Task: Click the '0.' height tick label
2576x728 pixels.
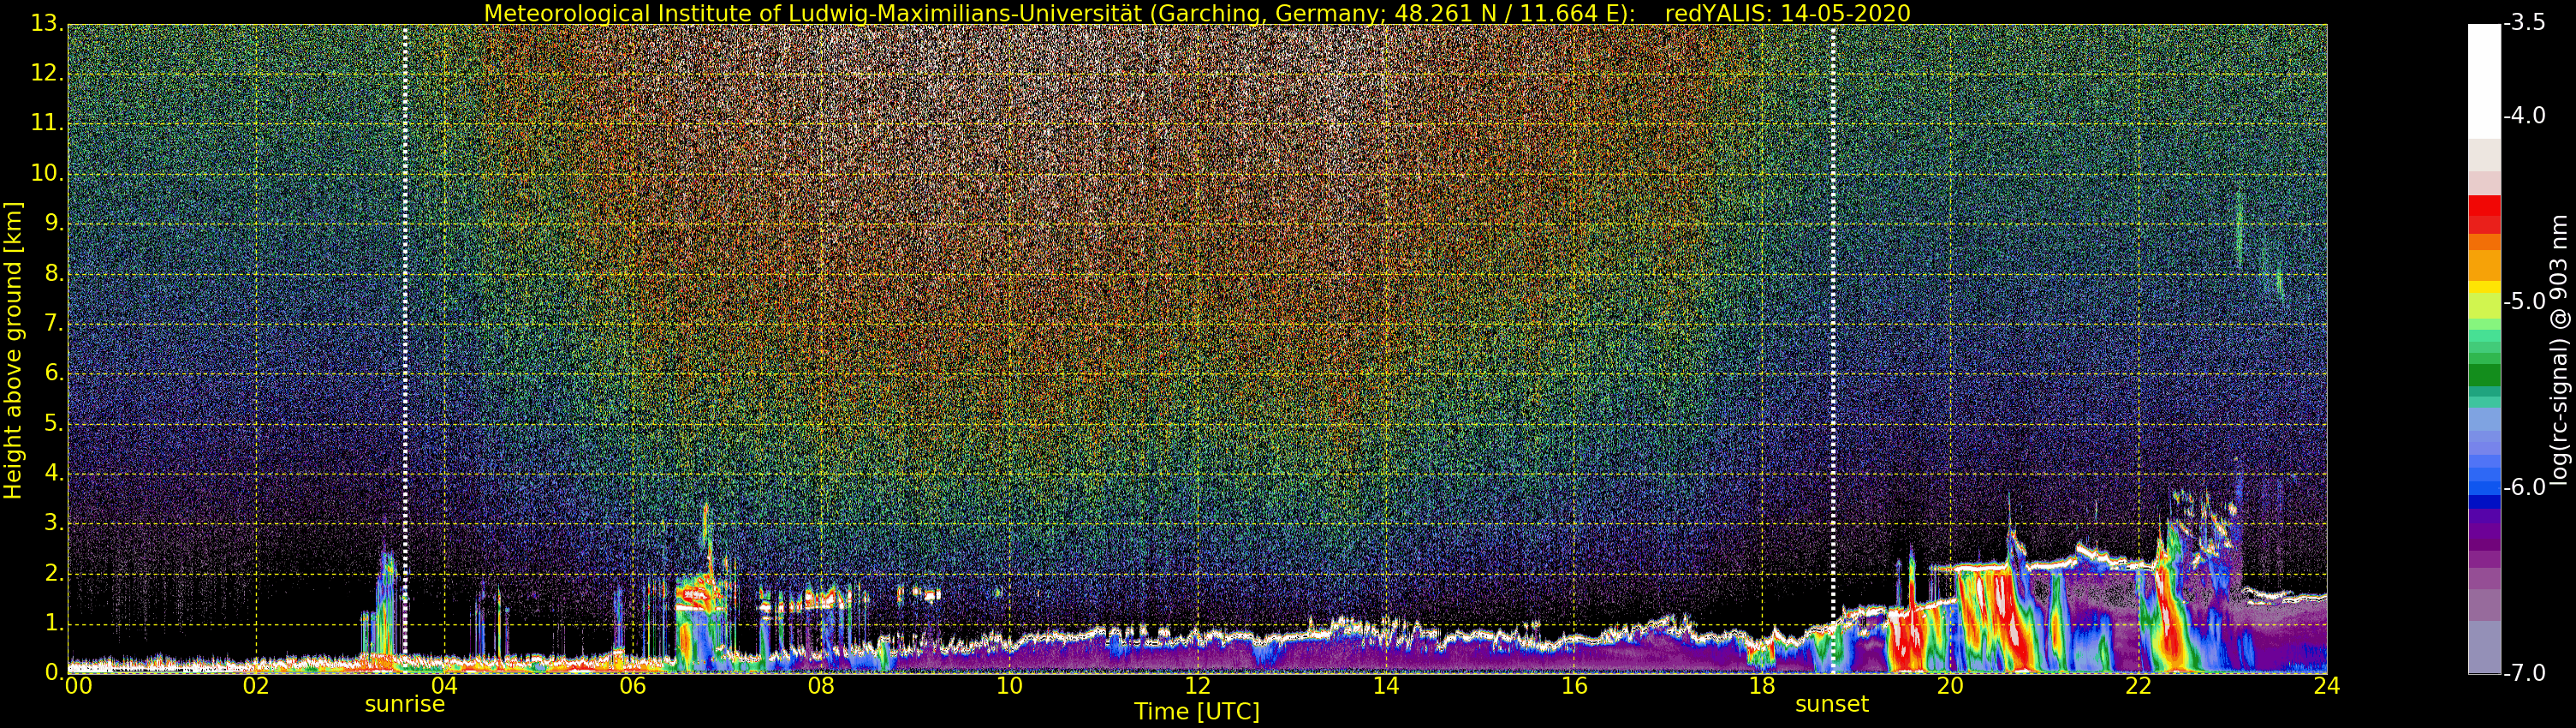Action: click(54, 672)
